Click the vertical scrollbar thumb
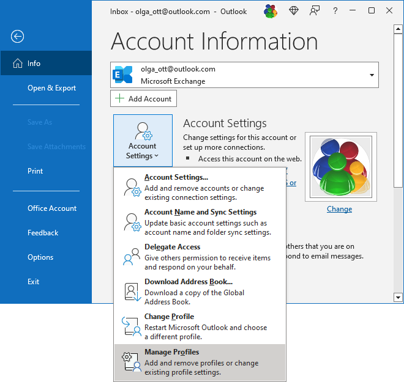The image size is (404, 382). tap(398, 111)
